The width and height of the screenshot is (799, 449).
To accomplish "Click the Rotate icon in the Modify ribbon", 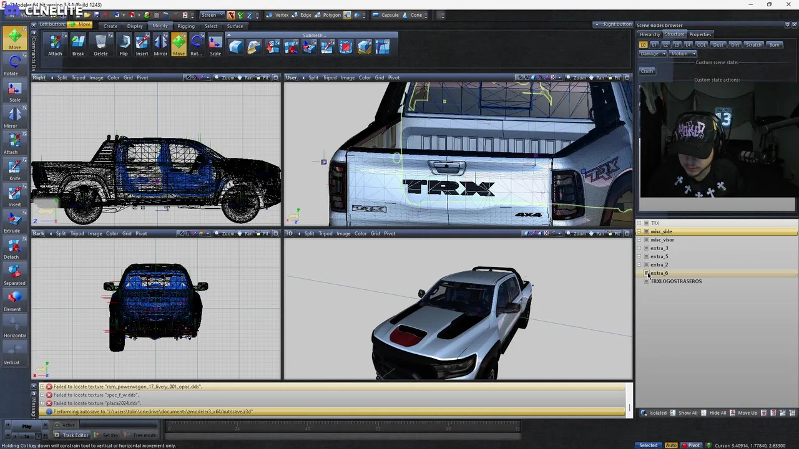I will coord(196,45).
